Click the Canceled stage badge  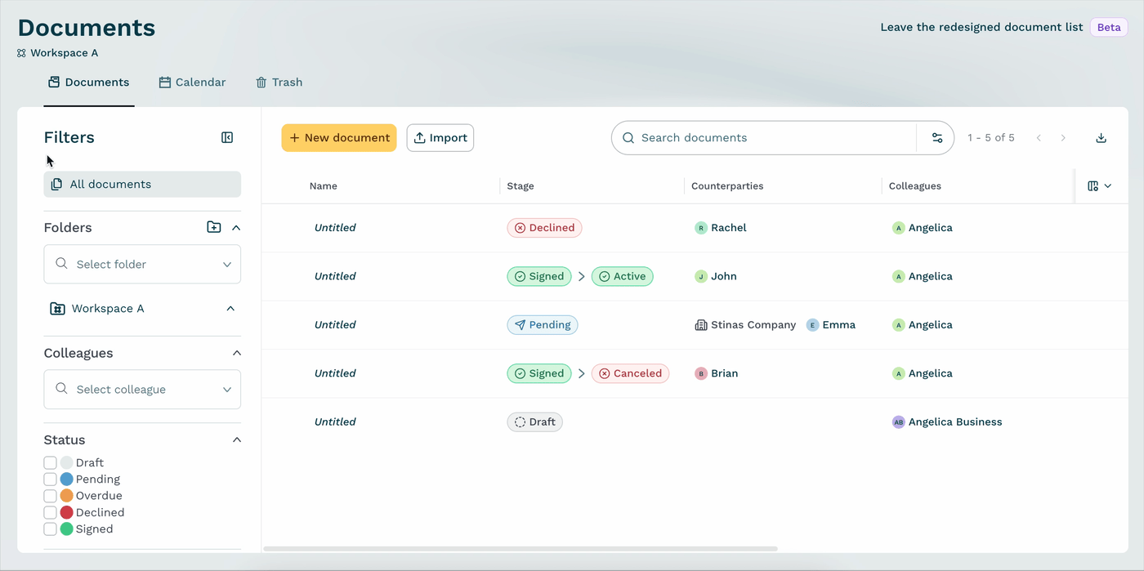[630, 373]
